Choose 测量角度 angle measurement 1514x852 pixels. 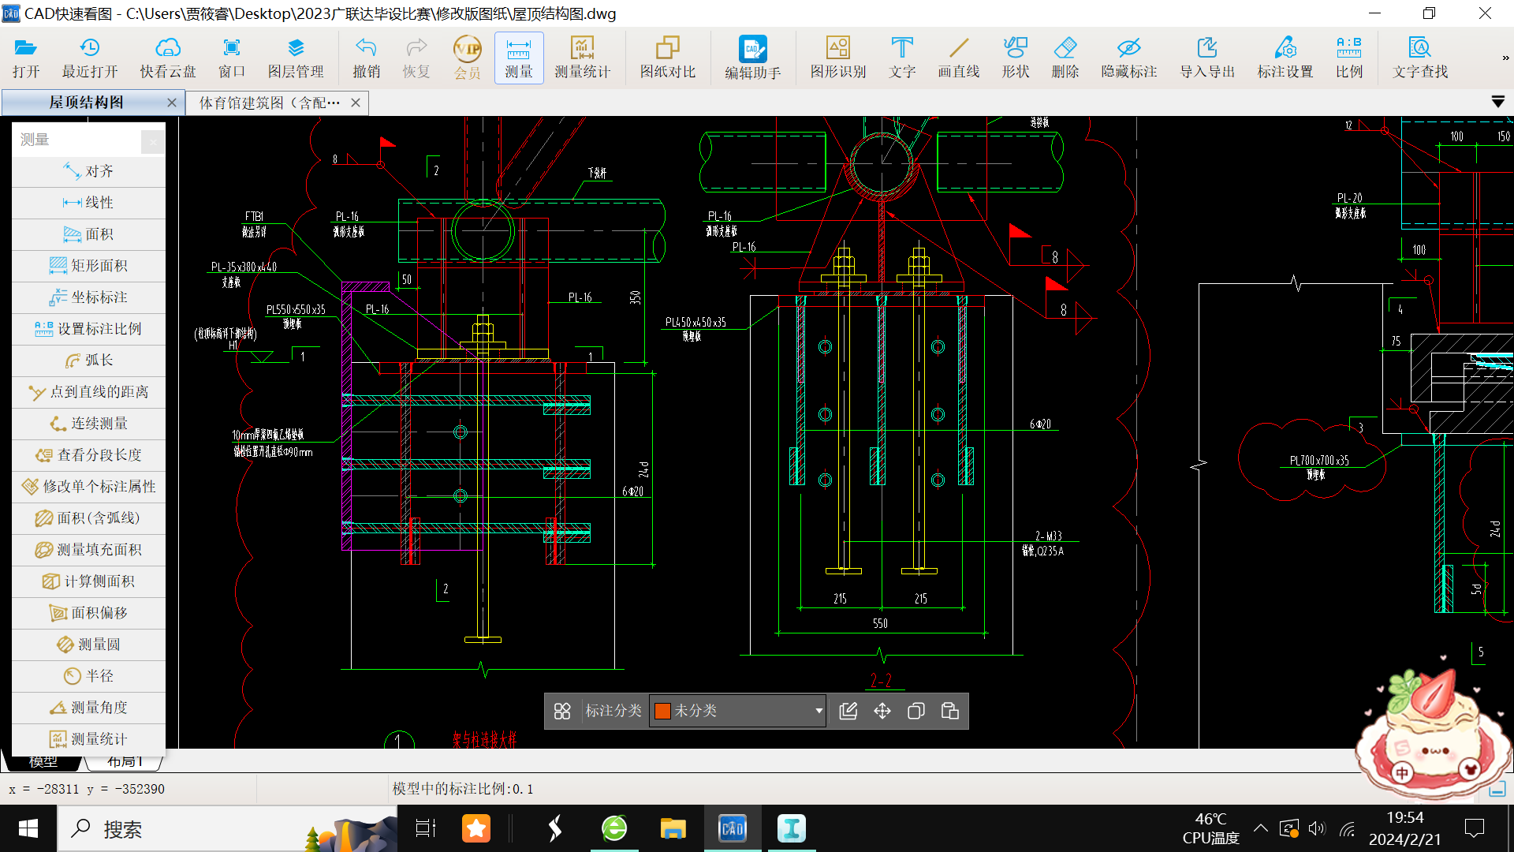[x=89, y=708]
